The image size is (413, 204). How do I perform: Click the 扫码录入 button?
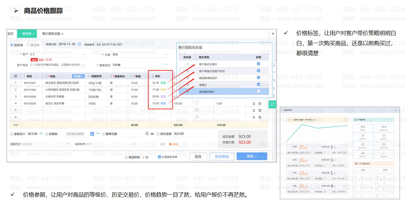click(x=78, y=76)
